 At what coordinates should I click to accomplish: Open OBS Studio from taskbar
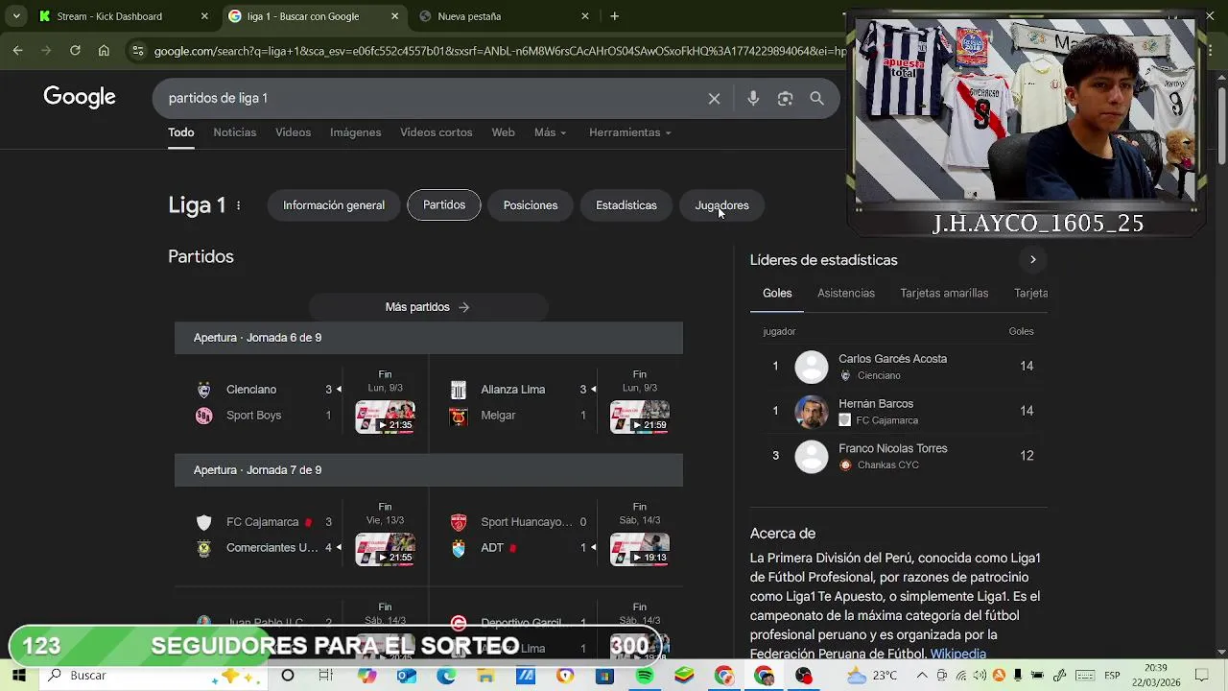click(x=804, y=676)
